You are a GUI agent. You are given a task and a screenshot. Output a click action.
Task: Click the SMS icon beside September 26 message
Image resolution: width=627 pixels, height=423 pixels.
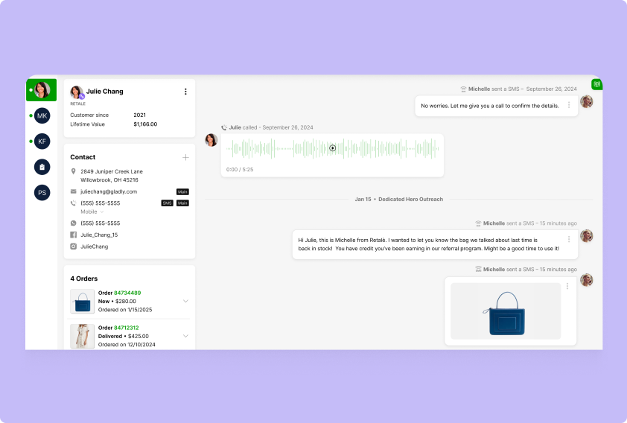[x=463, y=89]
